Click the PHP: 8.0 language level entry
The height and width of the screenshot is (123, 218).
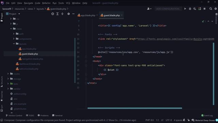[x=150, y=120]
